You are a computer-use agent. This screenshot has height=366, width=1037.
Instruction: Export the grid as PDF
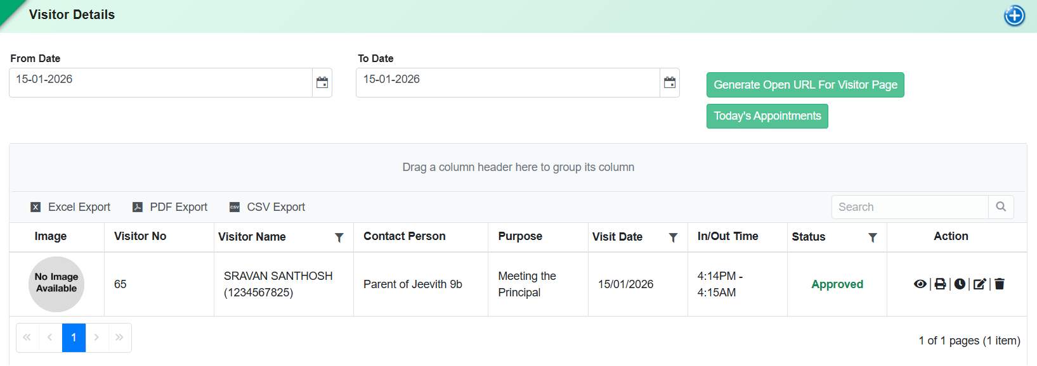(x=170, y=207)
